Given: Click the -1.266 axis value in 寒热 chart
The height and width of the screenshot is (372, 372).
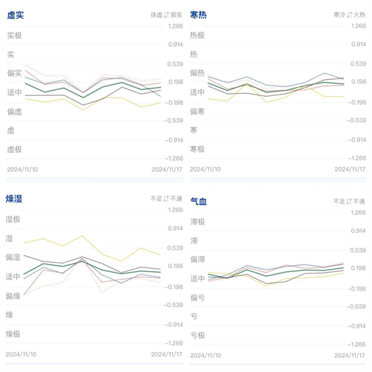Looking at the screenshot, I should [x=357, y=158].
